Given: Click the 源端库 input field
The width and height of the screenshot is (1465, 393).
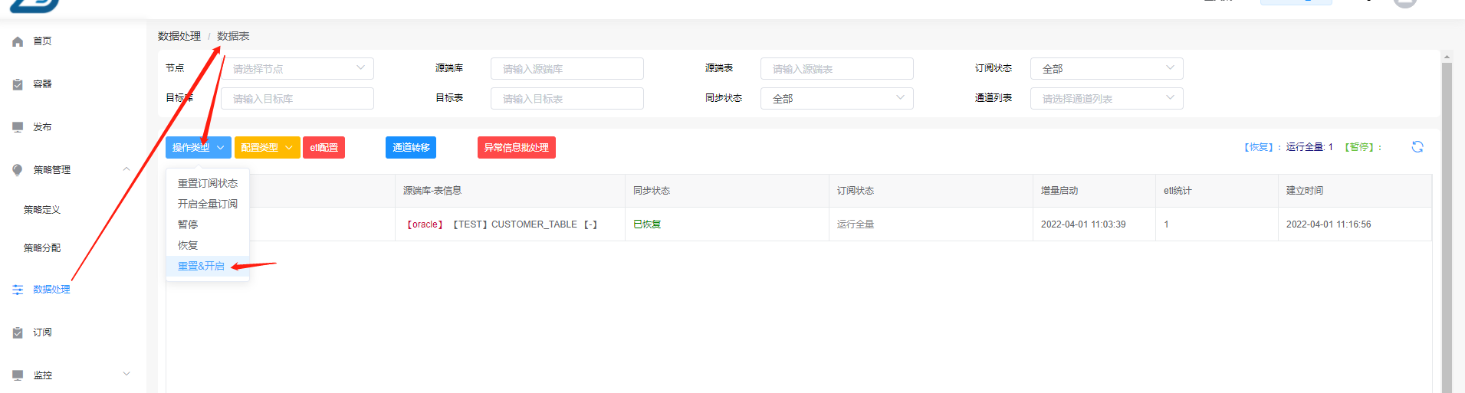Looking at the screenshot, I should (x=567, y=69).
